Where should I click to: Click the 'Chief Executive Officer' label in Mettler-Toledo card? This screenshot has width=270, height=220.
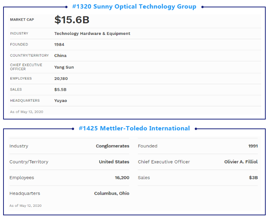(x=164, y=162)
